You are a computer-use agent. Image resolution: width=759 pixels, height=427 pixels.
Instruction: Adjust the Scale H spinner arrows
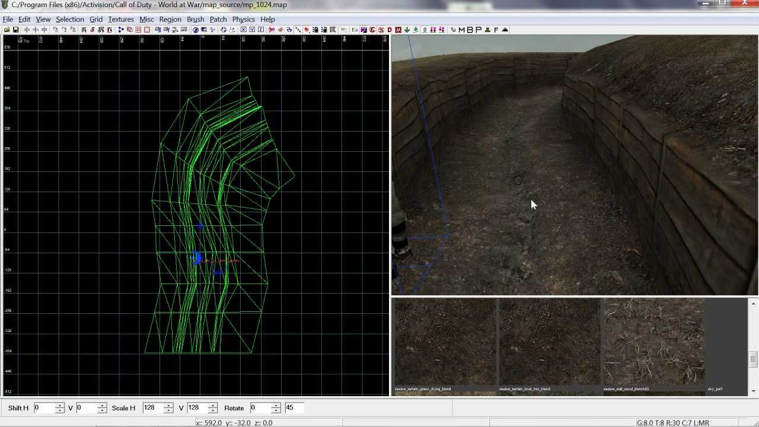[168, 408]
